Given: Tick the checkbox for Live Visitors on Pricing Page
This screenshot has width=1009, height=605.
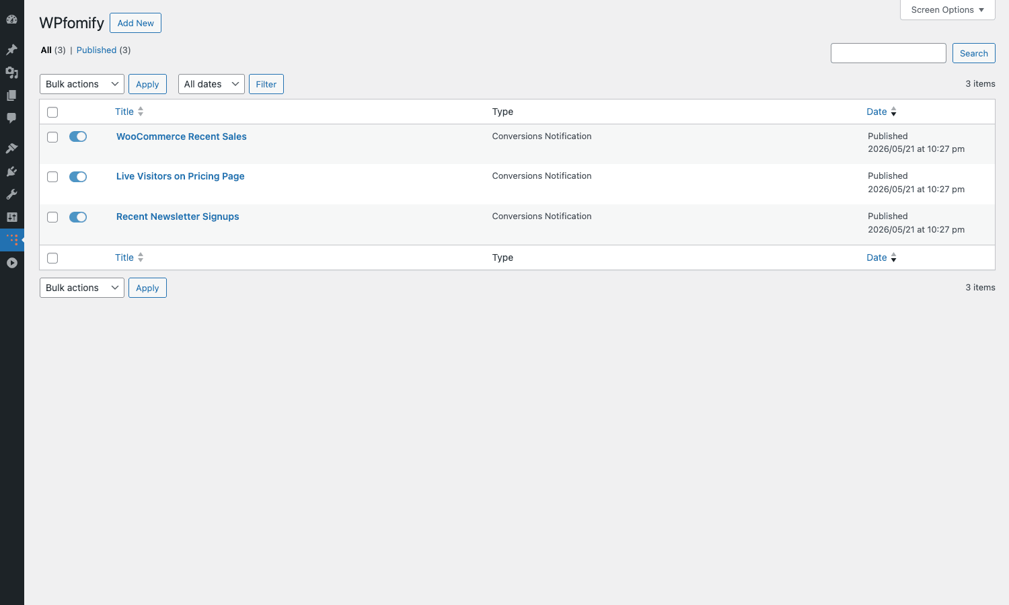Looking at the screenshot, I should pos(52,177).
